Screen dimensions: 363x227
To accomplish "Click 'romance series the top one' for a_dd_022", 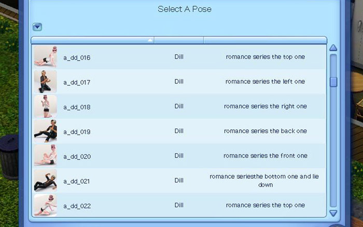I will [x=266, y=205].
